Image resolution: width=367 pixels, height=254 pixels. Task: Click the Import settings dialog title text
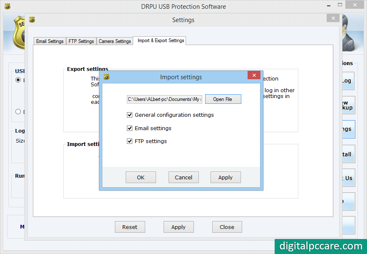[x=181, y=77]
